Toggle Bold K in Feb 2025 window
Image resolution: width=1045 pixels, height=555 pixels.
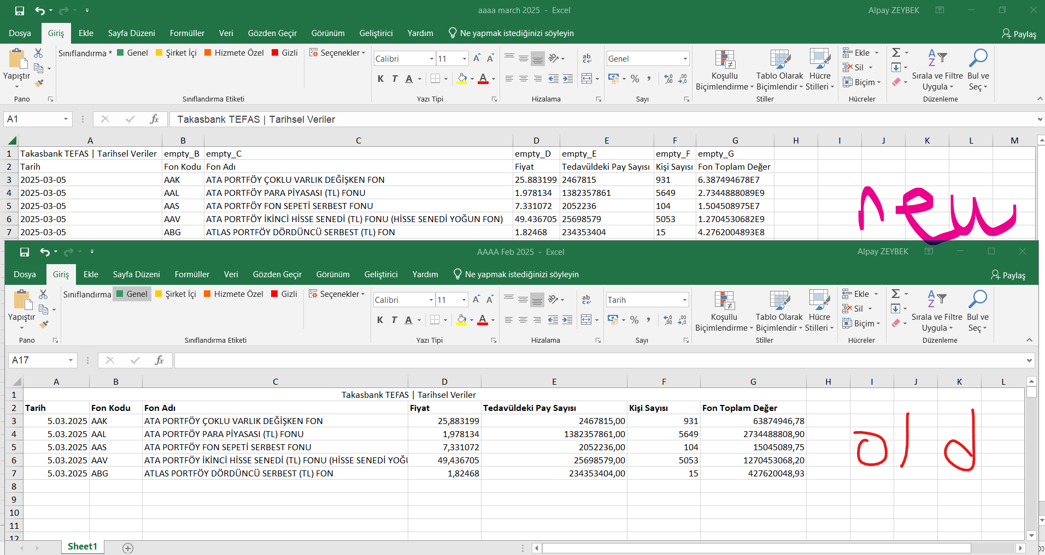point(380,320)
